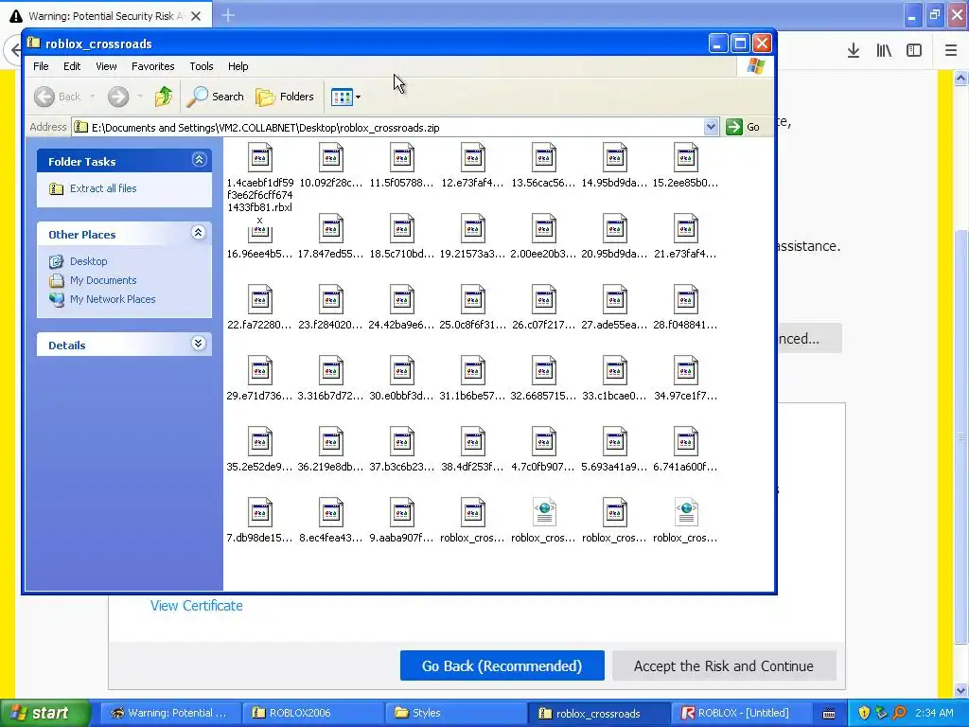The height and width of the screenshot is (727, 969).
Task: Select file icon 31.1b6be57...
Action: pyautogui.click(x=473, y=371)
